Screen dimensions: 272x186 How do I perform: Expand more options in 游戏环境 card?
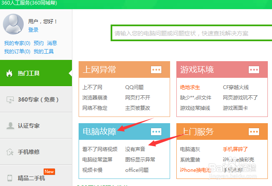point(254,70)
